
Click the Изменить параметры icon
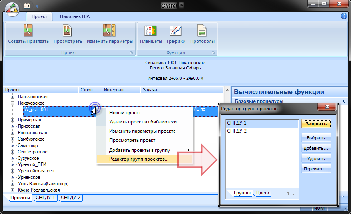110,31
